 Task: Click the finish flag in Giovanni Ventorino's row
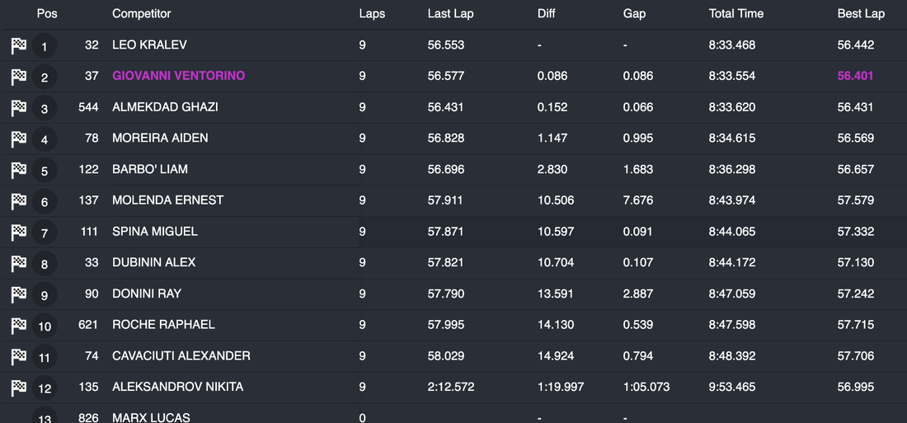pos(19,77)
